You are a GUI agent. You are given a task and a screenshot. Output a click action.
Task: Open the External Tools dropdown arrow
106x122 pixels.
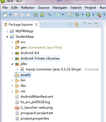coord(104,15)
